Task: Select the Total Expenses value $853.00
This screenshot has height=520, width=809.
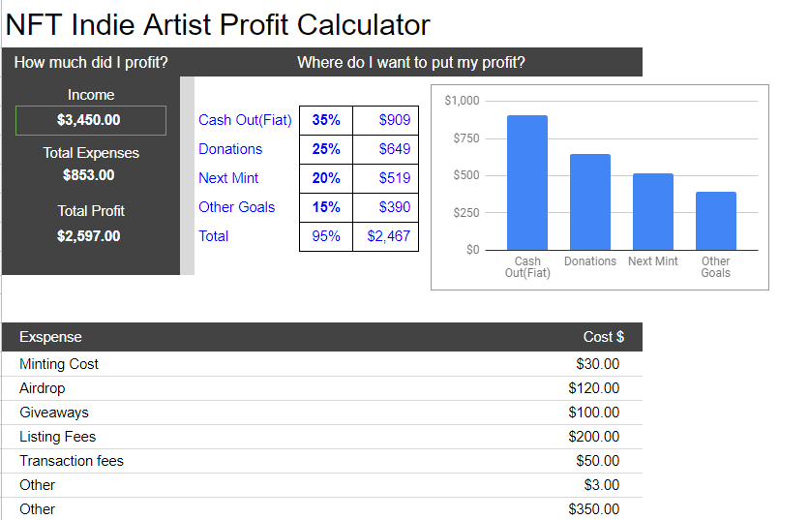Action: pyautogui.click(x=88, y=175)
